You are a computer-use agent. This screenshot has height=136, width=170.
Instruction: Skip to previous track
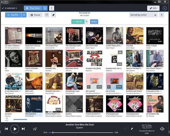coord(6,129)
